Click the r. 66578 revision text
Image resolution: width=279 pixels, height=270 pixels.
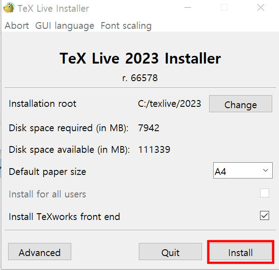(140, 78)
